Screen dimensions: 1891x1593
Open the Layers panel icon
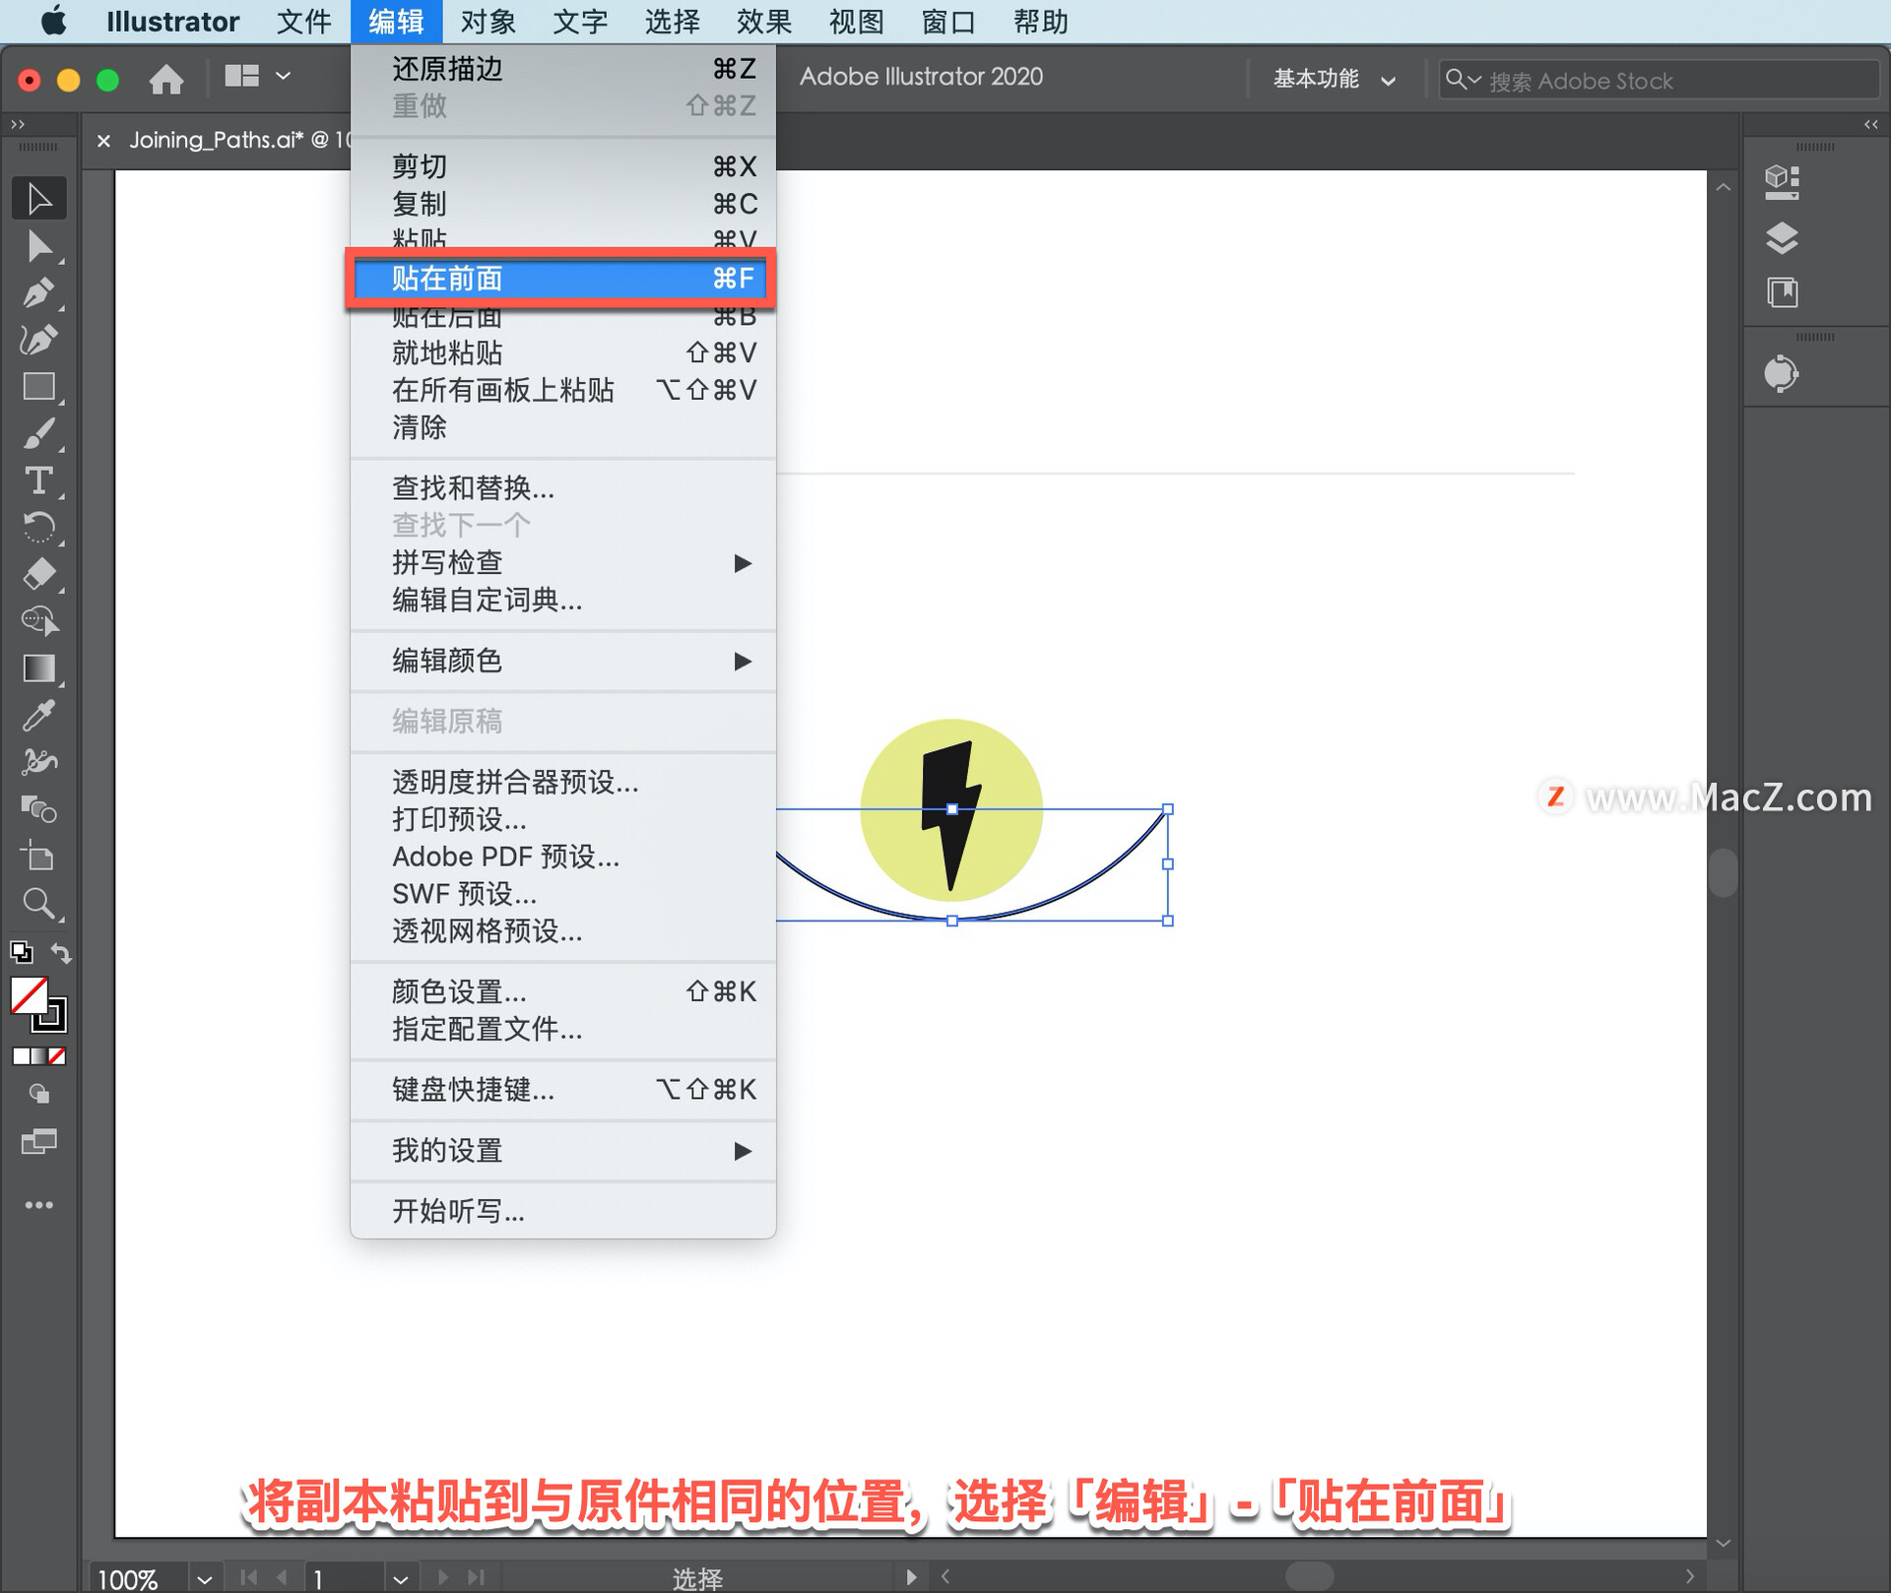tap(1782, 237)
